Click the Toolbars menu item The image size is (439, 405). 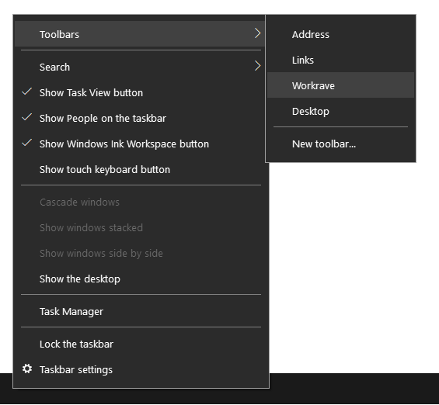139,34
